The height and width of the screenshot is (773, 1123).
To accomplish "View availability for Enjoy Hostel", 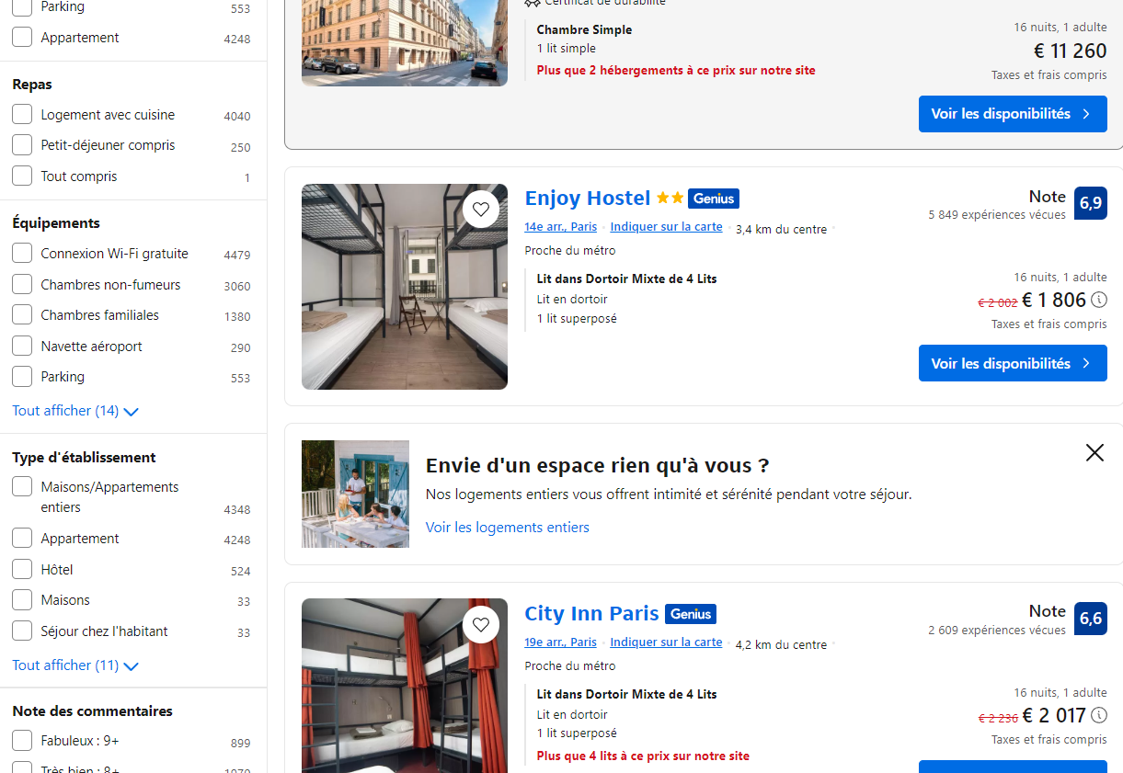I will [1013, 363].
